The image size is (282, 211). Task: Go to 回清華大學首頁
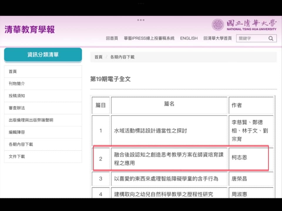218,38
